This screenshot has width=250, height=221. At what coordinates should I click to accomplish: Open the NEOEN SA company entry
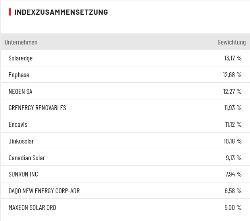21,91
